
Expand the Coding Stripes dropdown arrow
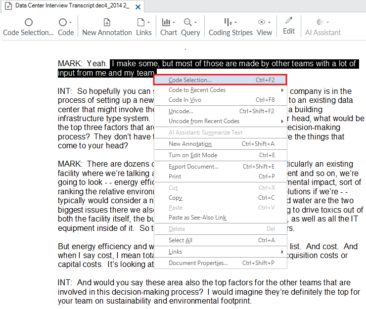235,23
